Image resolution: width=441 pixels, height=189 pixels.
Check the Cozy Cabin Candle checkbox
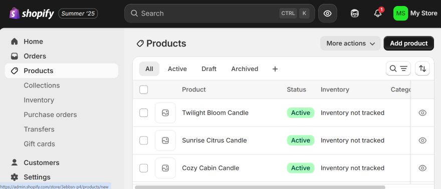(x=144, y=168)
